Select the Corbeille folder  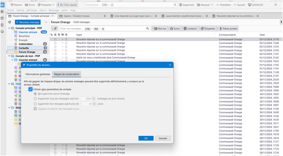tap(27, 48)
